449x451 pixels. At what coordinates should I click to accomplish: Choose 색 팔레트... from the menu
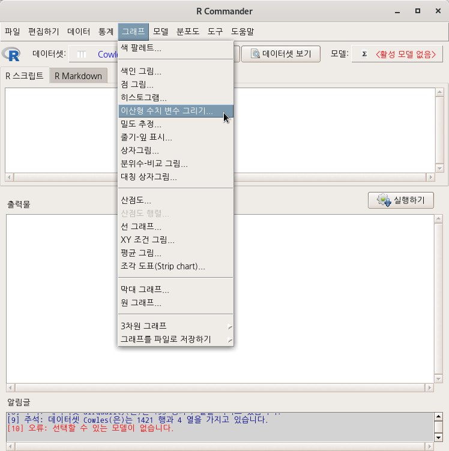(x=175, y=48)
